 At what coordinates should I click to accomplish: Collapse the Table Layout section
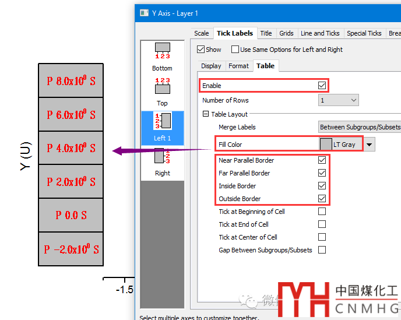[x=205, y=114]
